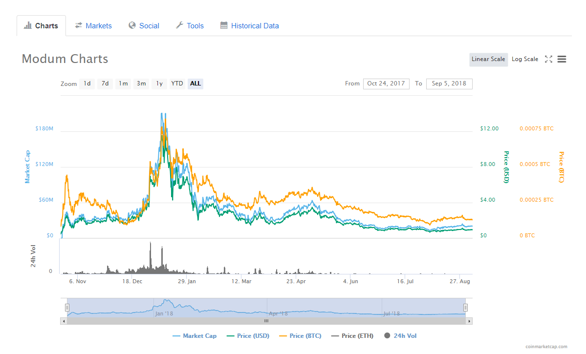The image size is (586, 354).
Task: Click the 6. Nov date label
Action: coord(77,281)
